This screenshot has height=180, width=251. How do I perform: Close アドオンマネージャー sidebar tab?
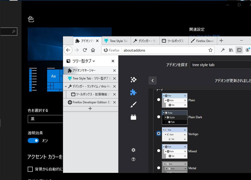click(114, 71)
